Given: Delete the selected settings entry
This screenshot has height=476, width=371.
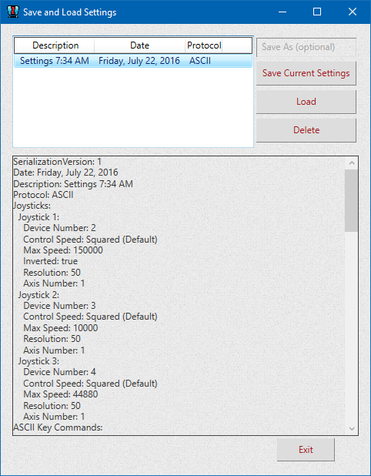Looking at the screenshot, I should pos(306,130).
